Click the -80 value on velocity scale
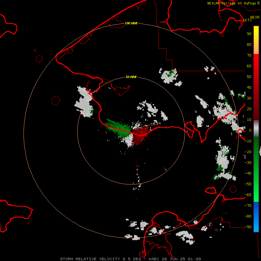The width and height of the screenshot is (261, 261). click(248, 216)
